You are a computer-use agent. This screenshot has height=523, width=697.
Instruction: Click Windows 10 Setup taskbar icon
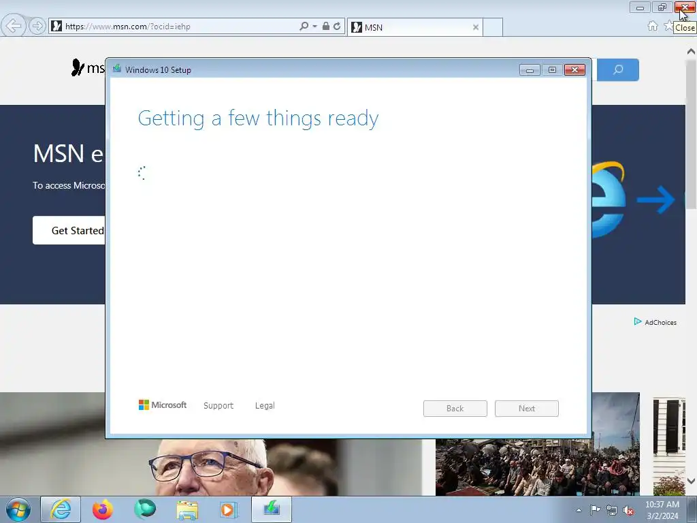click(x=272, y=509)
